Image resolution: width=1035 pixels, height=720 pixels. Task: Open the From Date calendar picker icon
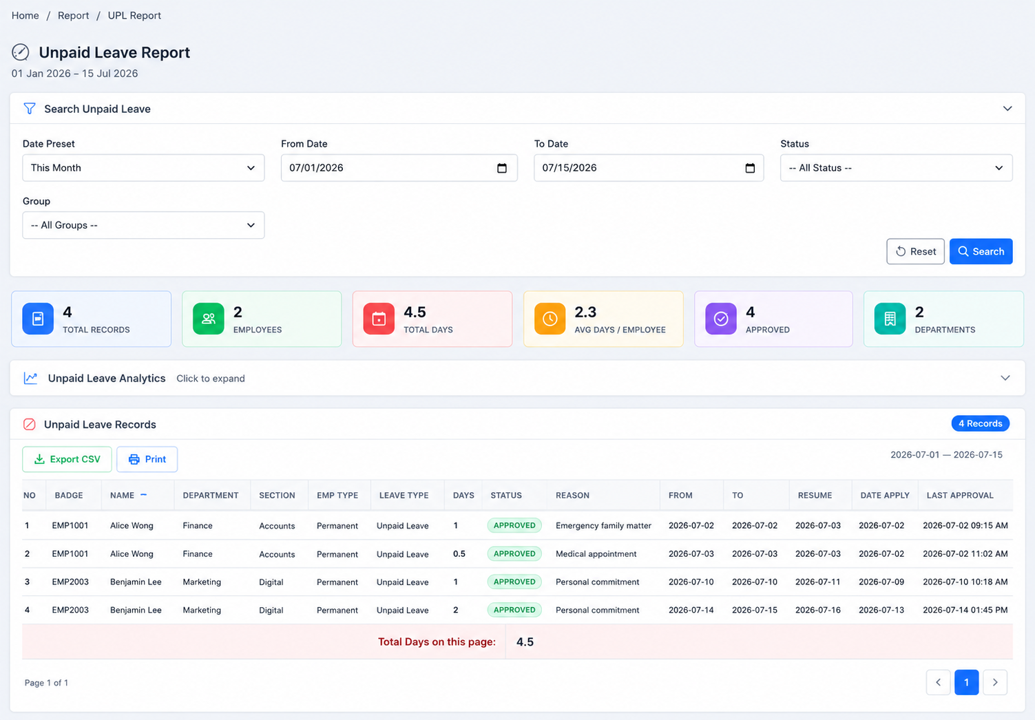[x=502, y=168]
